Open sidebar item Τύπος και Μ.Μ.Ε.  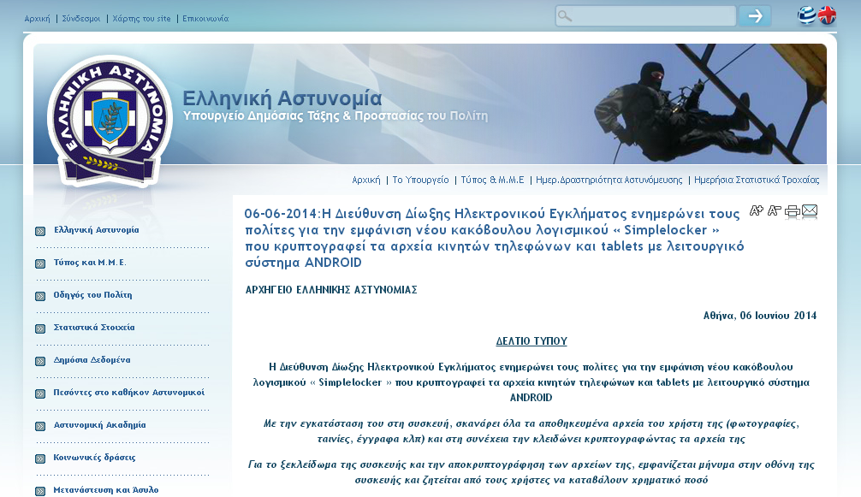[x=90, y=263]
